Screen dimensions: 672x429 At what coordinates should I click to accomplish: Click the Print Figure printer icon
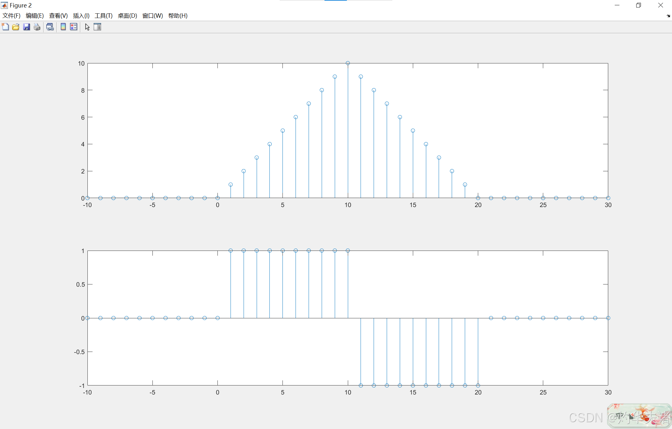point(37,27)
